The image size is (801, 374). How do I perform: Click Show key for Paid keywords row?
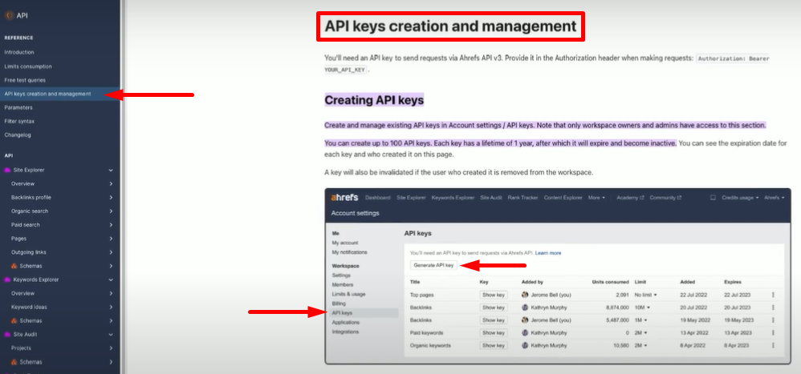494,332
